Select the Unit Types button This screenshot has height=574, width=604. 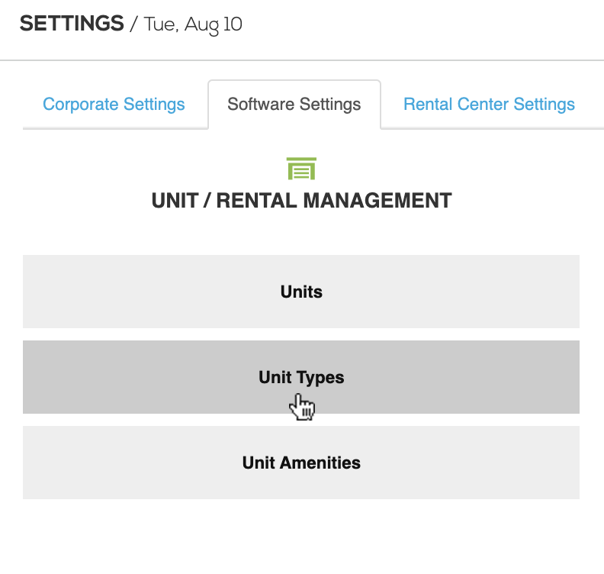pyautogui.click(x=301, y=377)
